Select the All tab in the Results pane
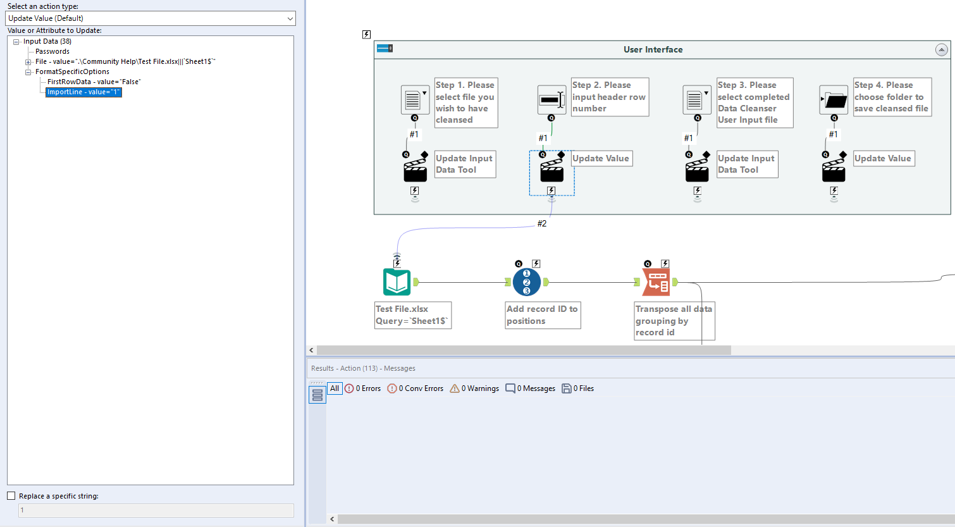 (x=335, y=388)
